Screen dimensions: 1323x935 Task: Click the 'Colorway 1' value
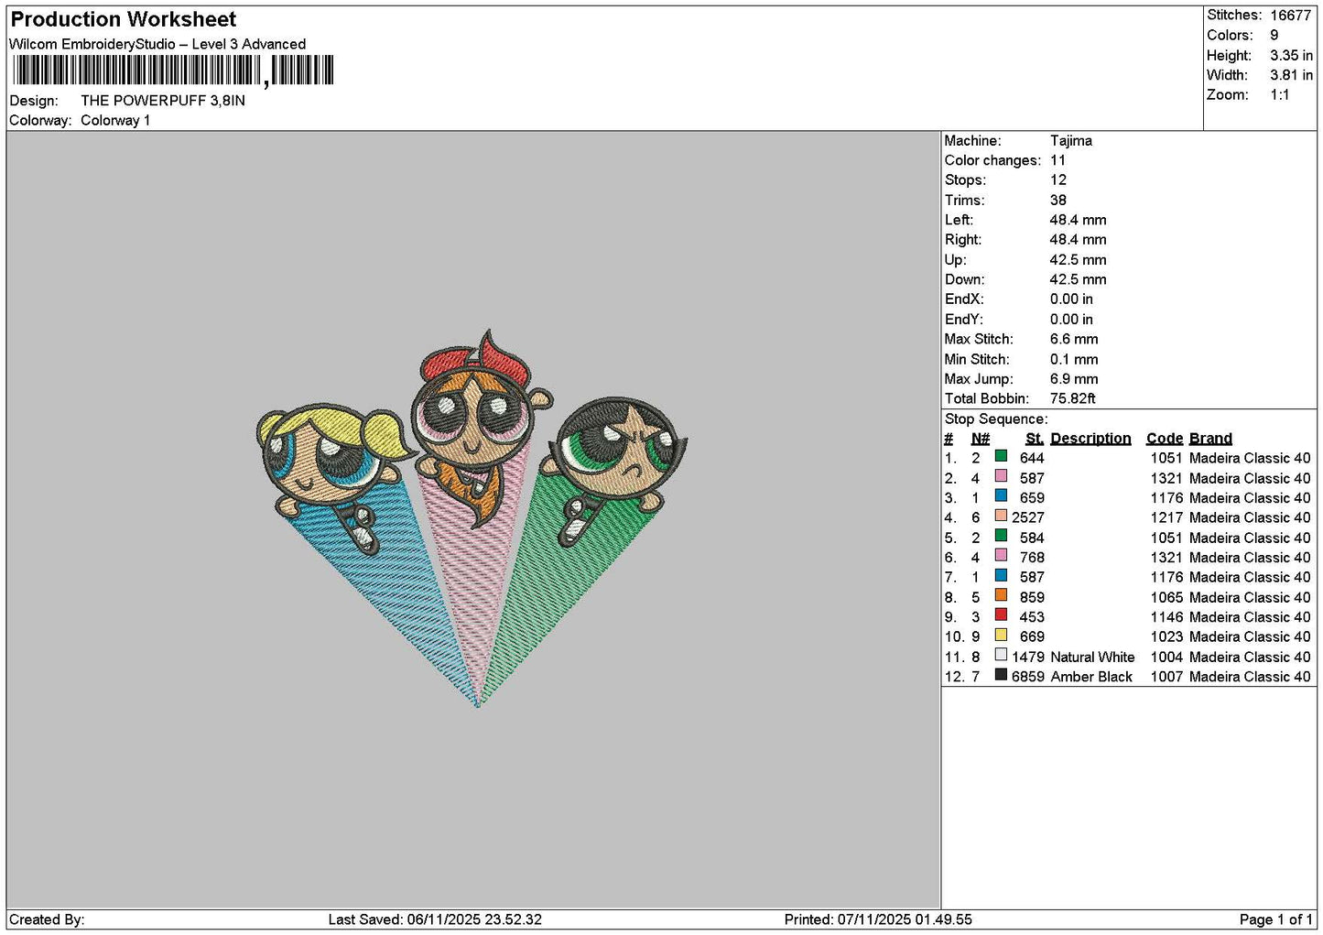(115, 121)
